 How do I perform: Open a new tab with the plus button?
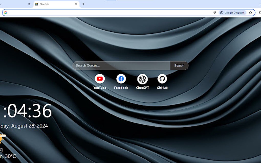[x=83, y=4]
